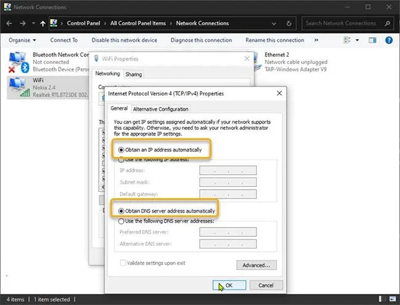Switch to Sharing tab in WiFi Properties
Viewport: 400px width, 305px height.
tap(134, 74)
